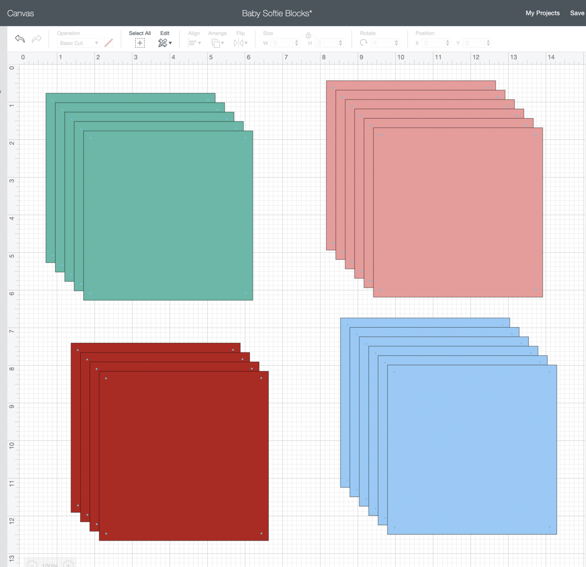Save the Baby Softie Blocks project
Screen dimensions: 586x567
577,13
